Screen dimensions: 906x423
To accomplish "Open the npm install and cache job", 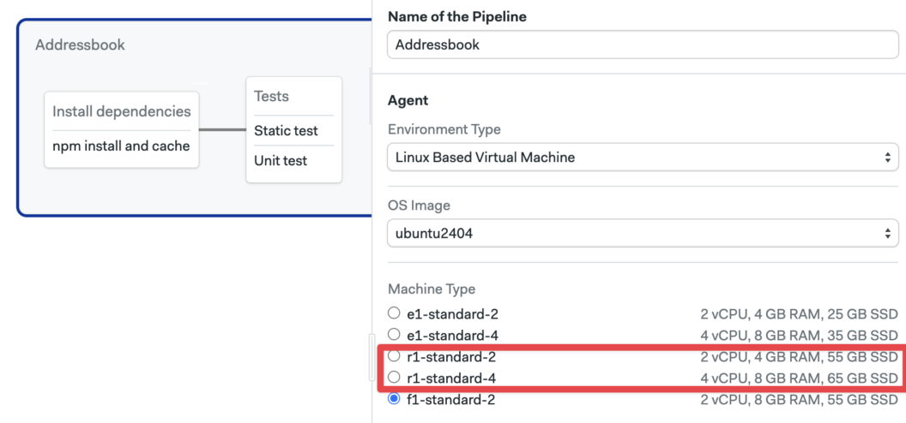I will pos(121,146).
